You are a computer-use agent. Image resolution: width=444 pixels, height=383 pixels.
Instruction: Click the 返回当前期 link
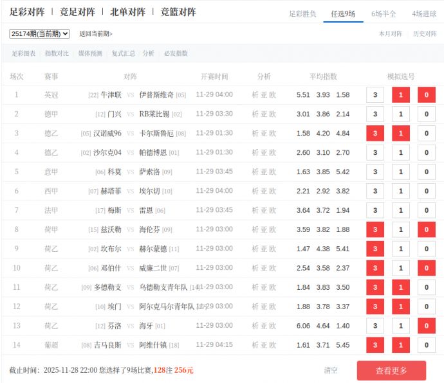[96, 33]
